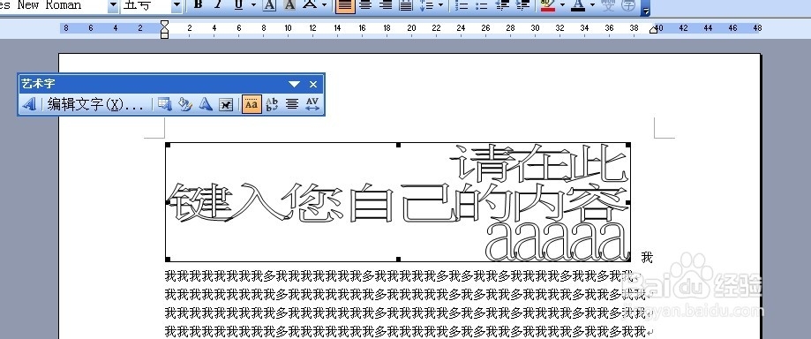
Task: Increase paragraph indent
Action: [522, 5]
